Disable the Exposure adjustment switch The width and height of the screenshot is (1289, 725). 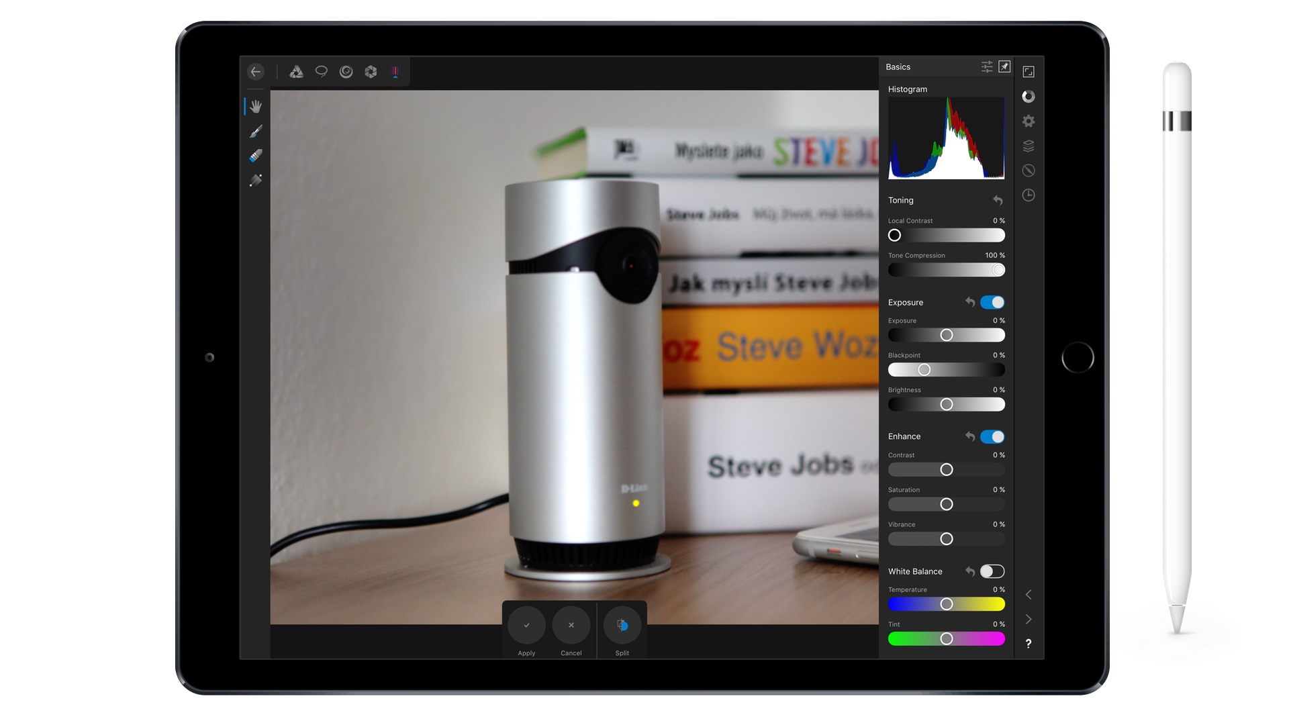992,302
